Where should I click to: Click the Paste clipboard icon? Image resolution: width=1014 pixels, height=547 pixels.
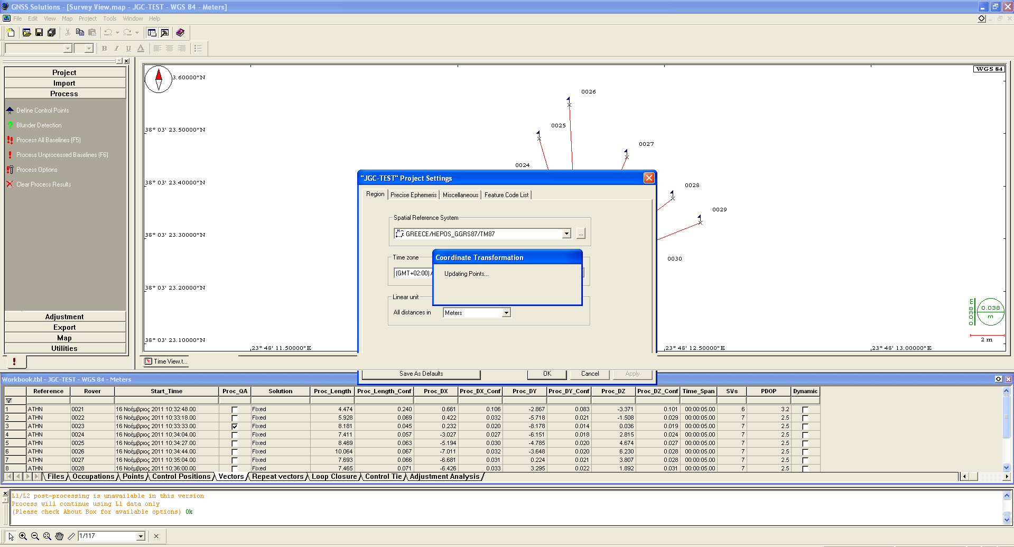[x=92, y=33]
